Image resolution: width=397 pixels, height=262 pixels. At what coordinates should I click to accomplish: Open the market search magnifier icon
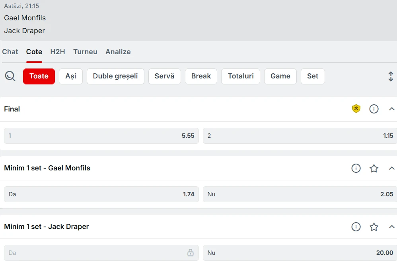(x=10, y=76)
